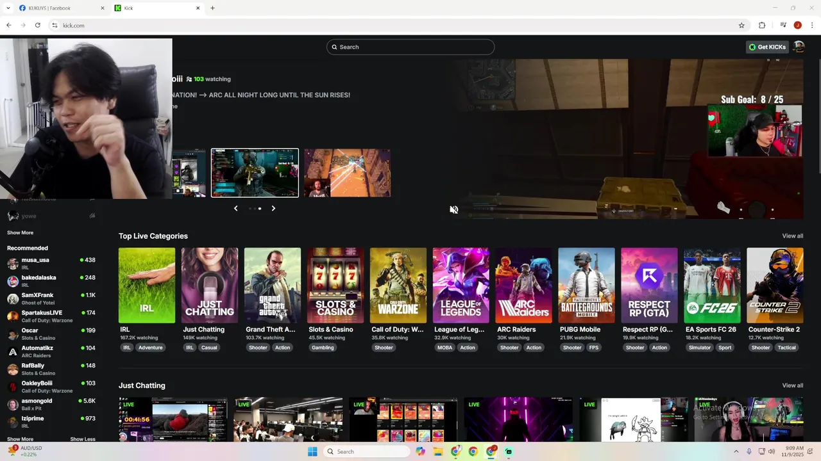Open the League of Legends category card
Viewport: 821px width, 461px height.
pyautogui.click(x=461, y=286)
